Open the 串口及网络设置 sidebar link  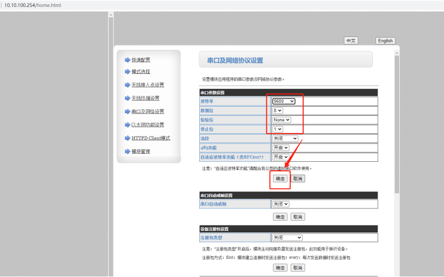point(148,111)
